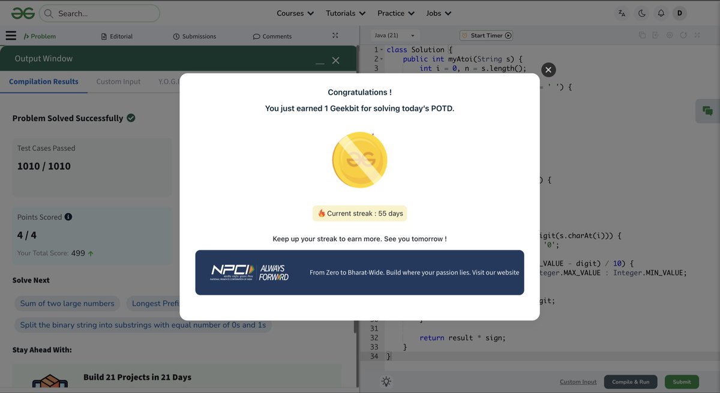
Task: Open the Points Scored info icon
Action: [68, 217]
